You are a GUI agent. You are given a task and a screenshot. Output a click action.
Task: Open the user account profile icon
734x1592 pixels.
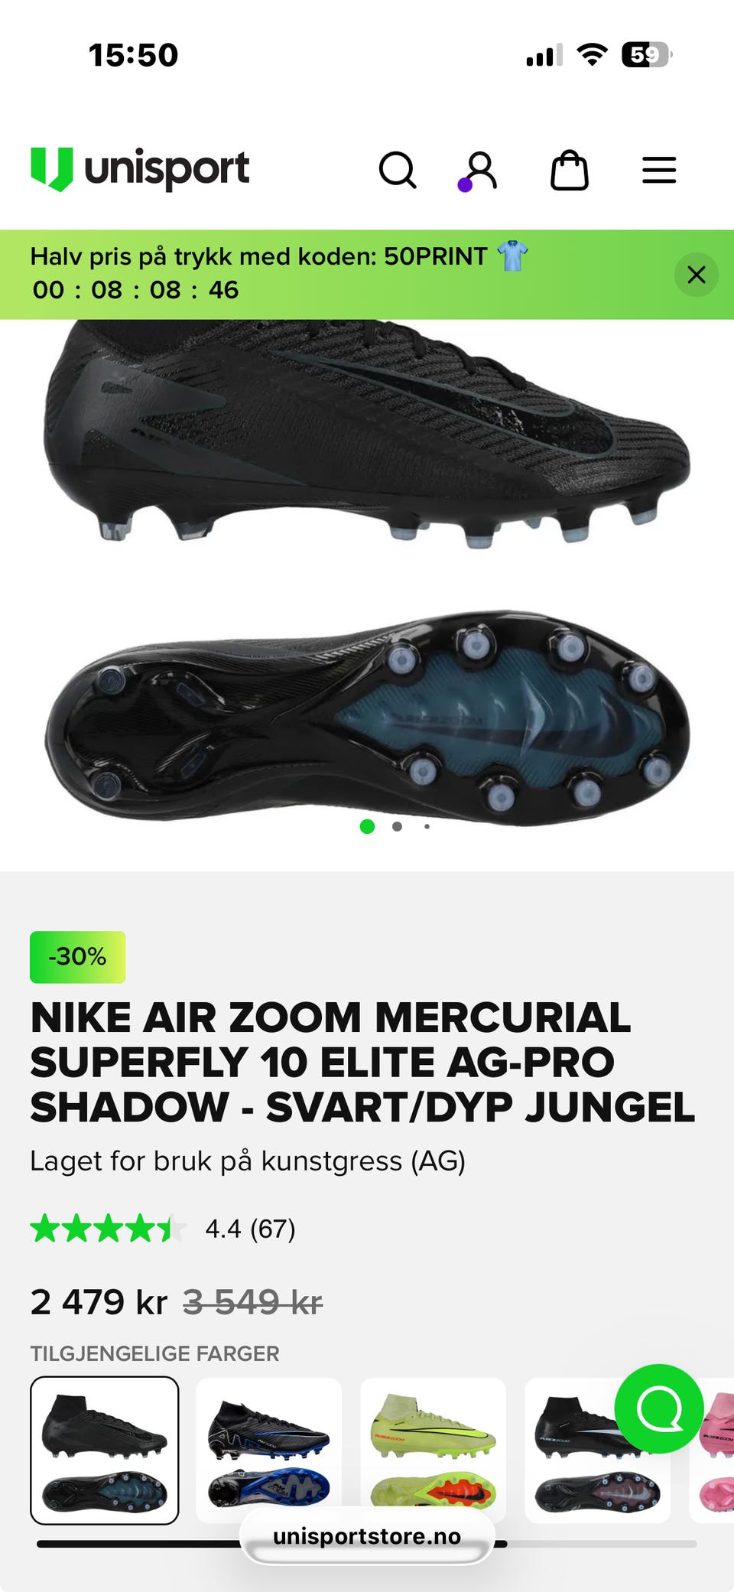click(x=480, y=170)
